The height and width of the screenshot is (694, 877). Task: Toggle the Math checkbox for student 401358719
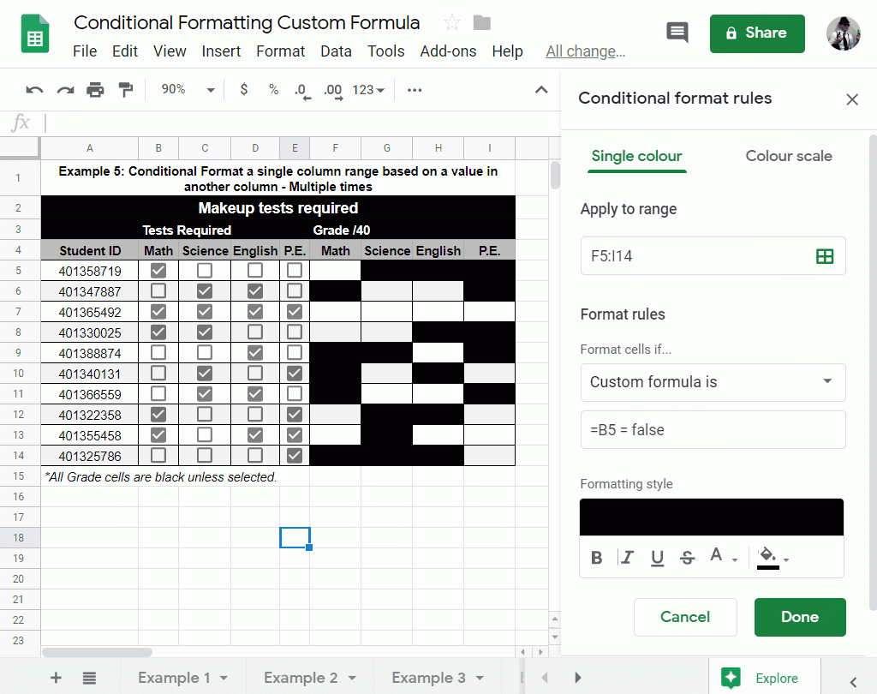click(x=158, y=270)
